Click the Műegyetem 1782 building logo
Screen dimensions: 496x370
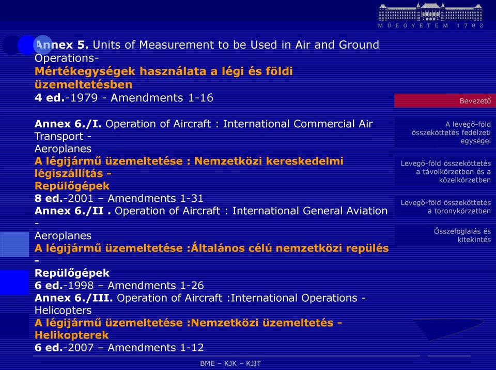click(x=430, y=15)
